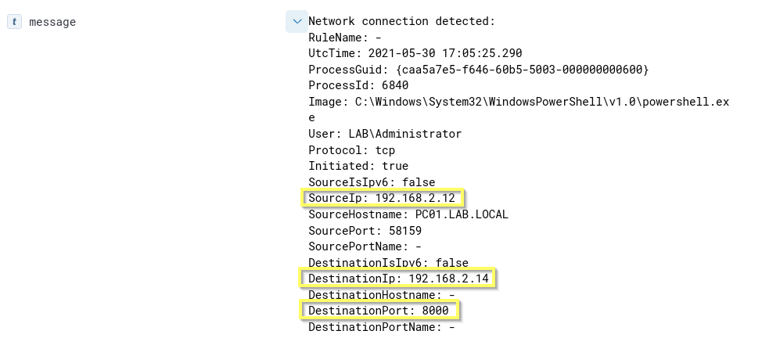Image resolution: width=769 pixels, height=338 pixels.
Task: Select the message field name
Action: 52,22
